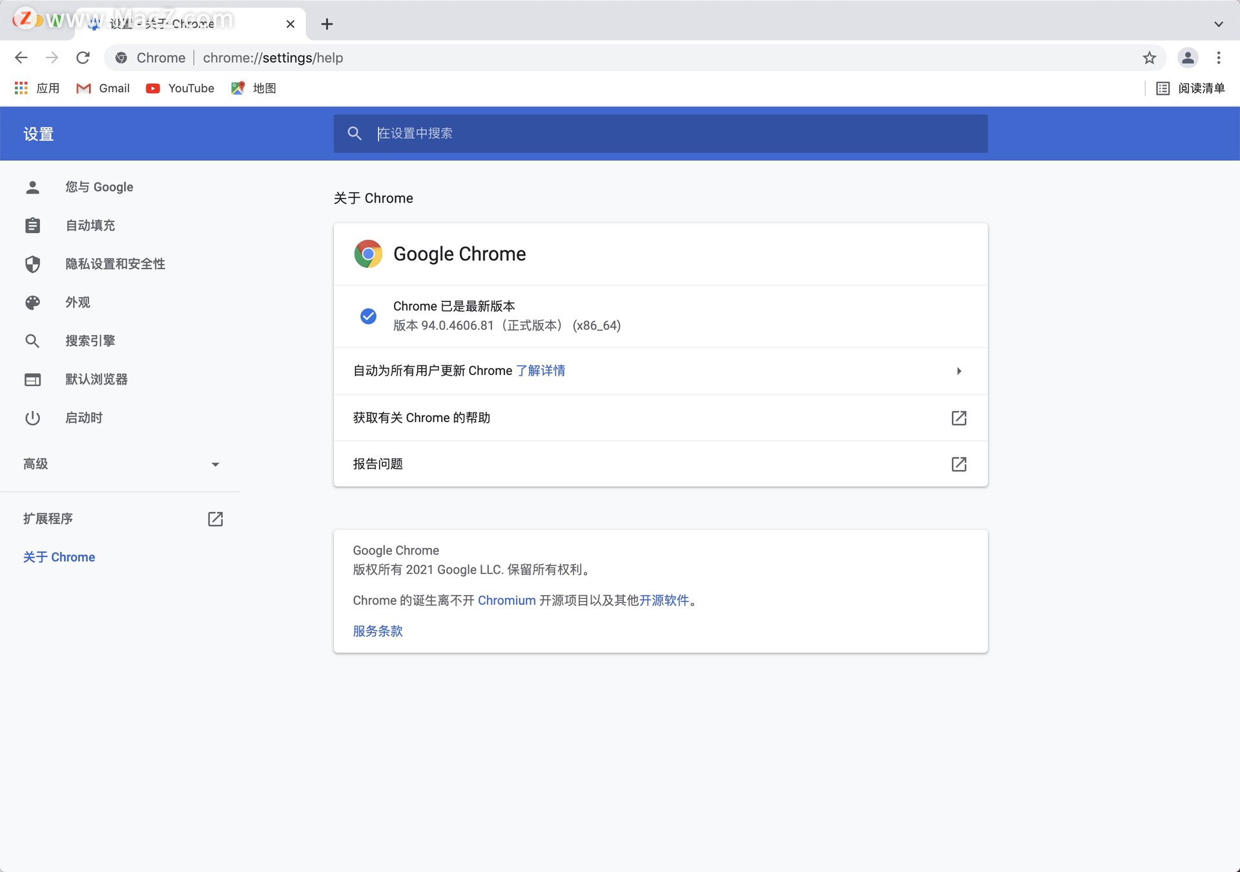Viewport: 1240px width, 872px height.
Task: Open the 阅读清单 reading list
Action: (1190, 88)
